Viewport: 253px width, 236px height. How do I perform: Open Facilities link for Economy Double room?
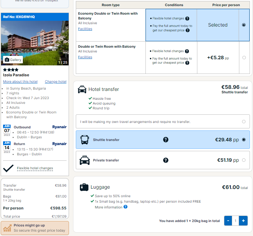point(85,29)
